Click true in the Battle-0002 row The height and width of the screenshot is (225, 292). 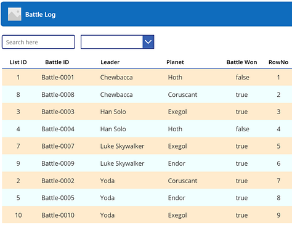(x=241, y=181)
